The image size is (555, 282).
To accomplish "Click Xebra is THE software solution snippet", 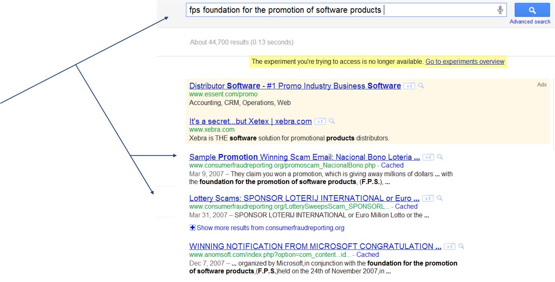I will pyautogui.click(x=289, y=138).
